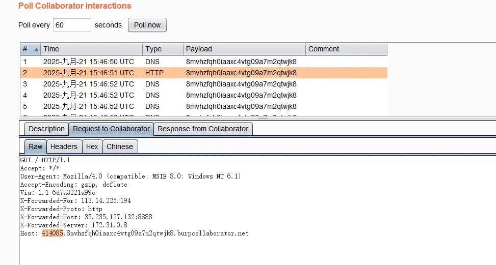Switch to the Headers view tab

point(64,146)
